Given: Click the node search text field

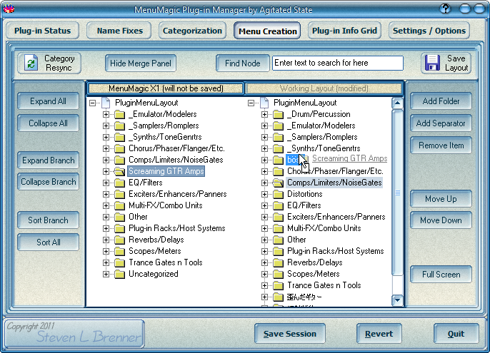Looking at the screenshot, I should pyautogui.click(x=337, y=63).
